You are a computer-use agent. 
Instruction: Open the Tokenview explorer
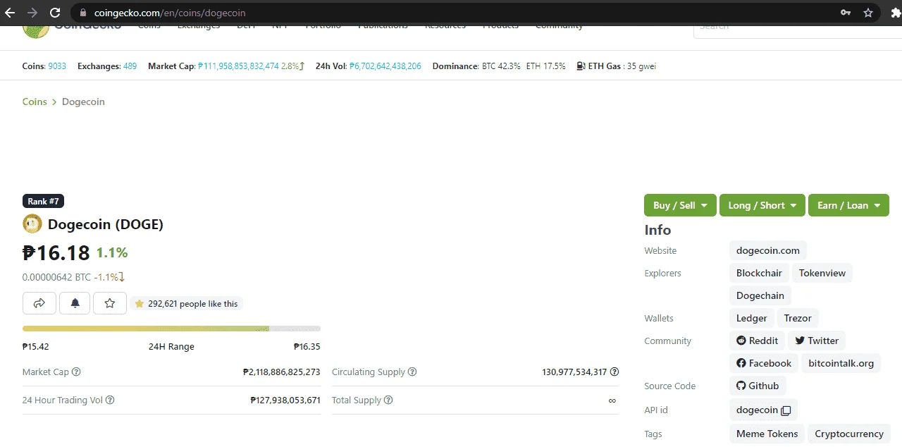[822, 273]
